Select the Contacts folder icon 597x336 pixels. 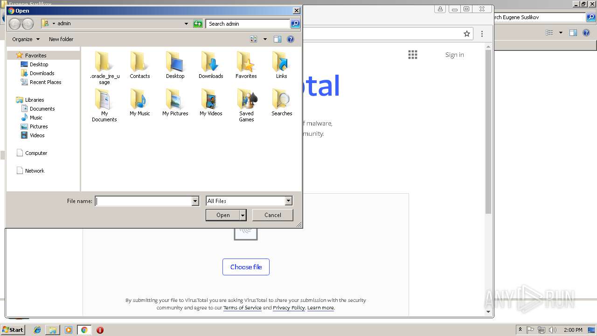click(140, 65)
